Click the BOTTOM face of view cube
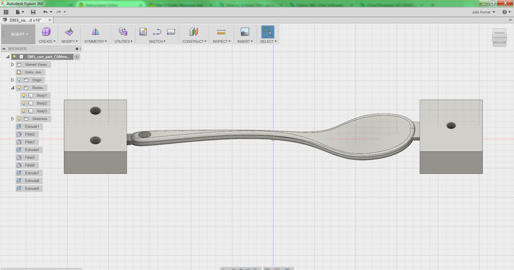Viewport: 514px width, 270px height. point(500,43)
